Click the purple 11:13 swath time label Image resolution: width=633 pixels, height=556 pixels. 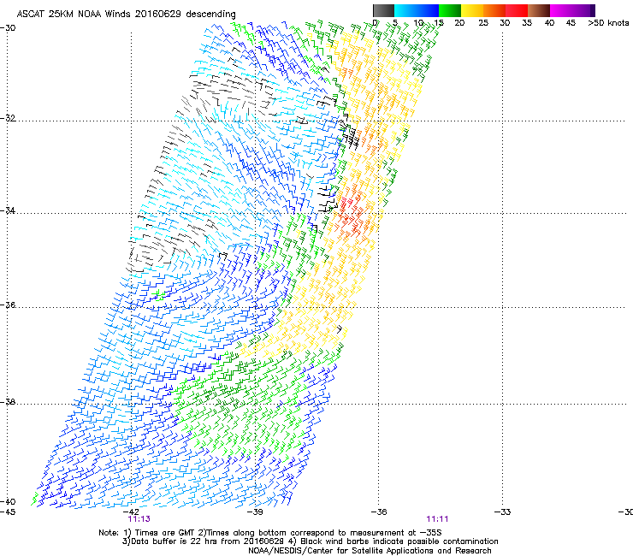pos(139,519)
